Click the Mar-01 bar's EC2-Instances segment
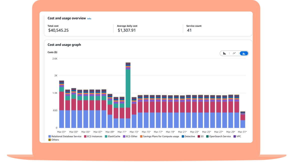This screenshot has height=162, width=293. tap(62, 101)
